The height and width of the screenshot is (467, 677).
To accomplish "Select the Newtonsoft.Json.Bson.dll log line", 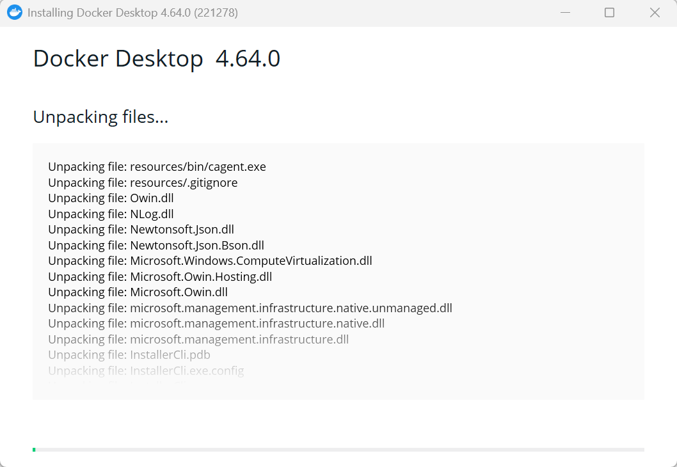I will [156, 245].
